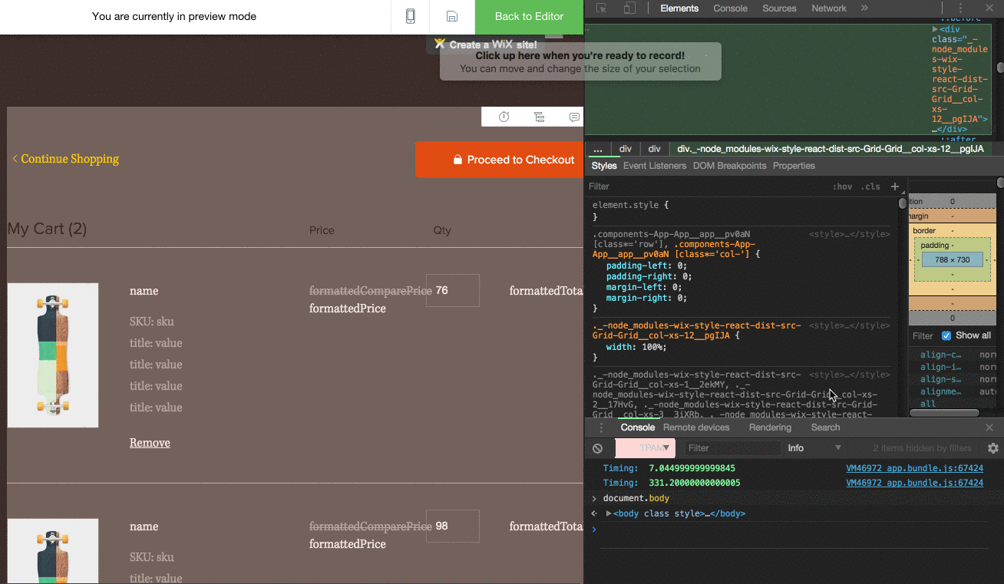Image resolution: width=1004 pixels, height=584 pixels.
Task: Select the inspect element cursor icon
Action: tap(602, 8)
